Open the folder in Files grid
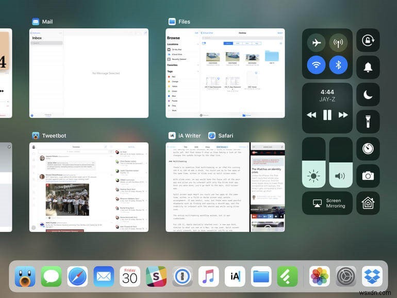The image size is (397, 298). pyautogui.click(x=272, y=56)
